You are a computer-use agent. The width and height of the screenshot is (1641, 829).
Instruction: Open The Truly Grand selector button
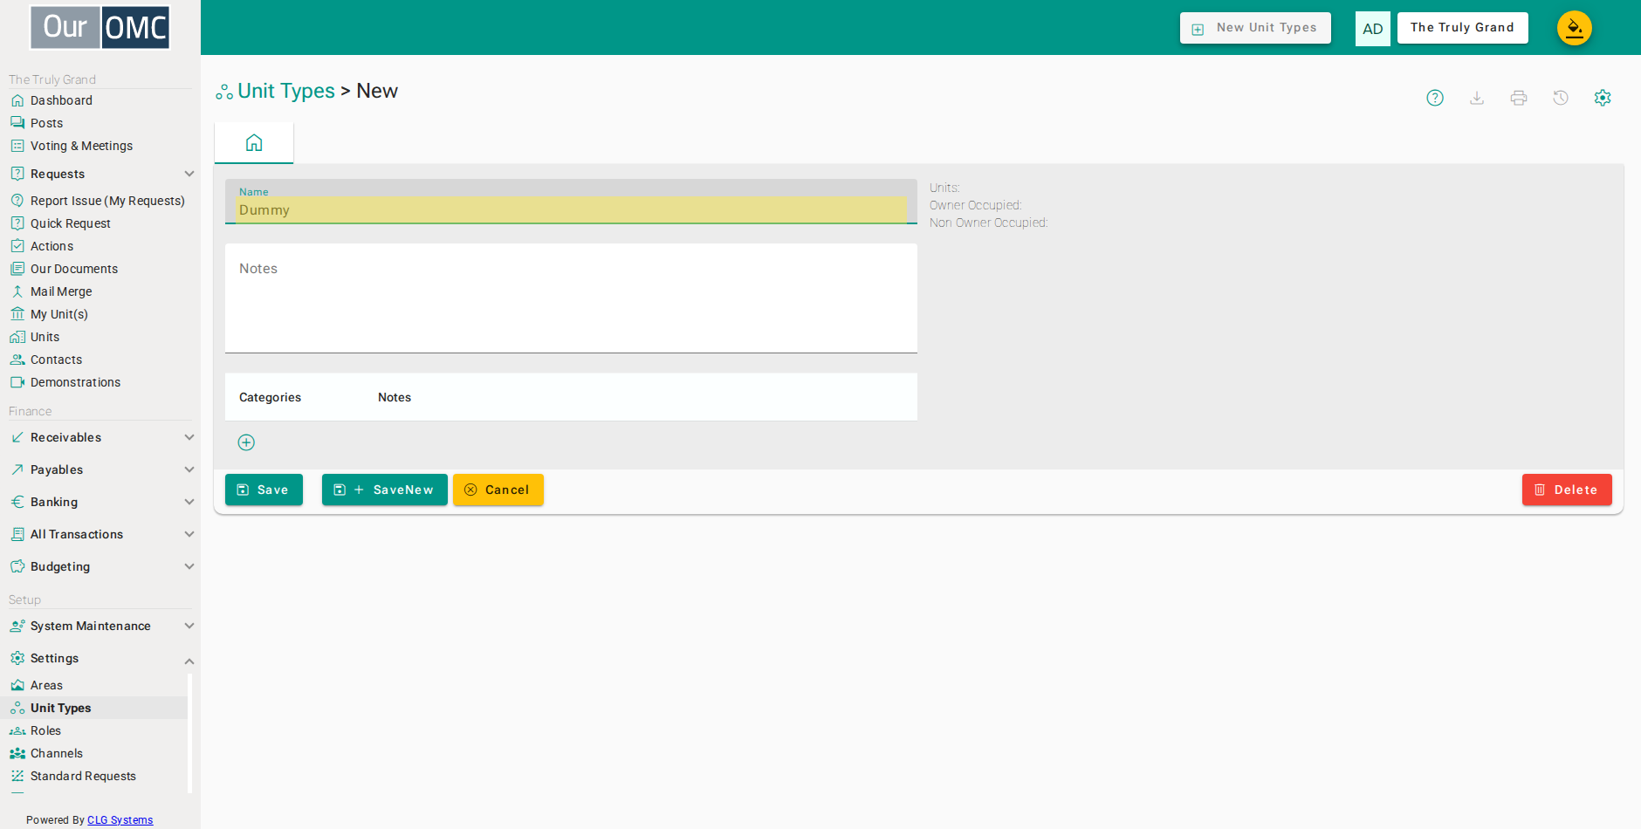click(x=1462, y=28)
